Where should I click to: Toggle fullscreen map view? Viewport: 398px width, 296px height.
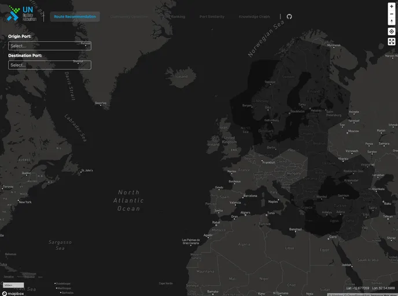pyautogui.click(x=392, y=42)
